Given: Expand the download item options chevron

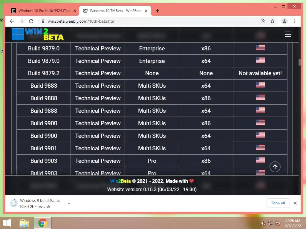Looking at the screenshot, I should pyautogui.click(x=69, y=203).
